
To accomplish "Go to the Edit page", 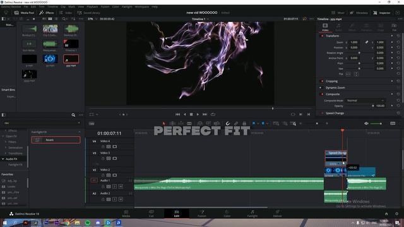I will tap(177, 213).
